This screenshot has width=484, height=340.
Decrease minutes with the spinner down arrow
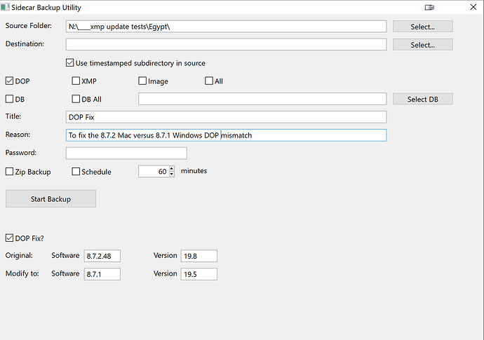coord(171,174)
